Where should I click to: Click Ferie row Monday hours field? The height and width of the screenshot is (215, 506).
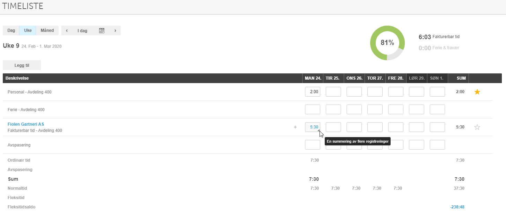pyautogui.click(x=313, y=109)
